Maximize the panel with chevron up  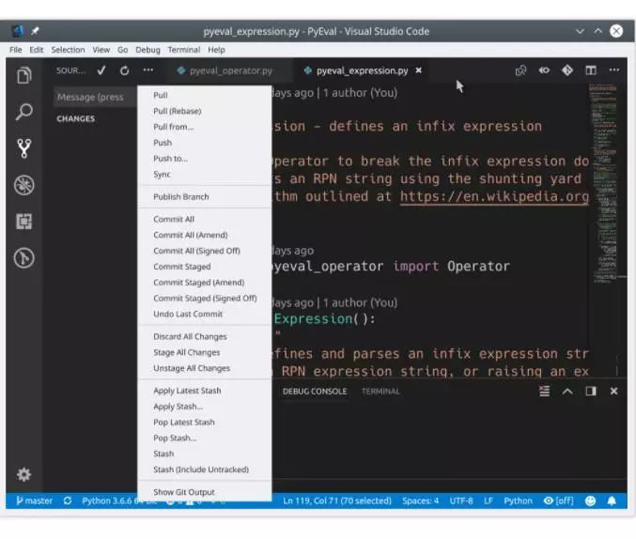[567, 391]
